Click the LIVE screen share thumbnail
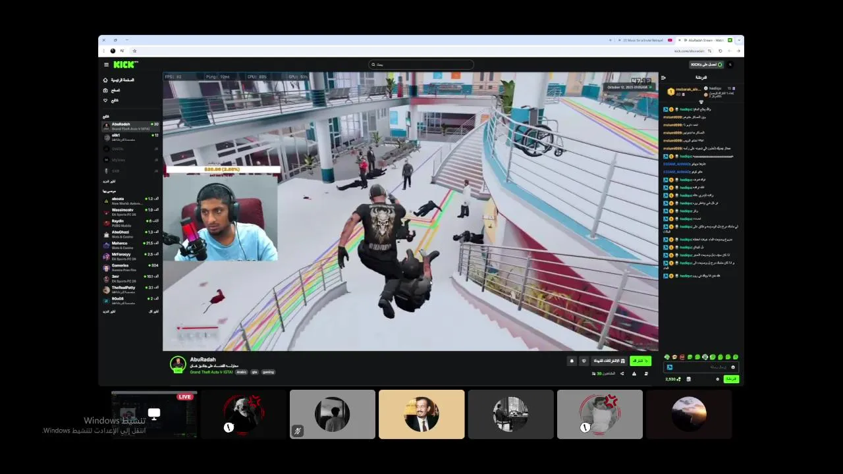Viewport: 843px width, 474px height. tap(154, 414)
